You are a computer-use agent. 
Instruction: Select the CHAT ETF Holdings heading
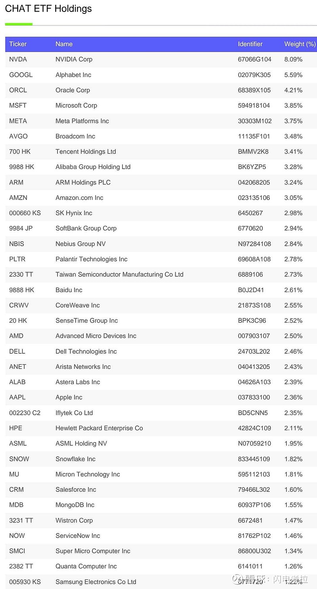48,9
